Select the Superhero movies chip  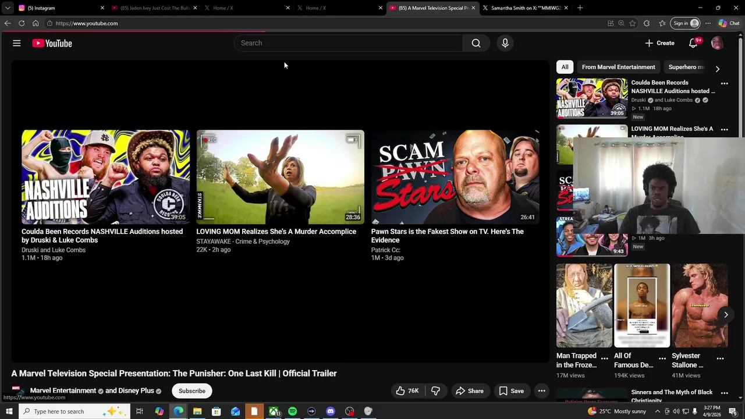[686, 67]
